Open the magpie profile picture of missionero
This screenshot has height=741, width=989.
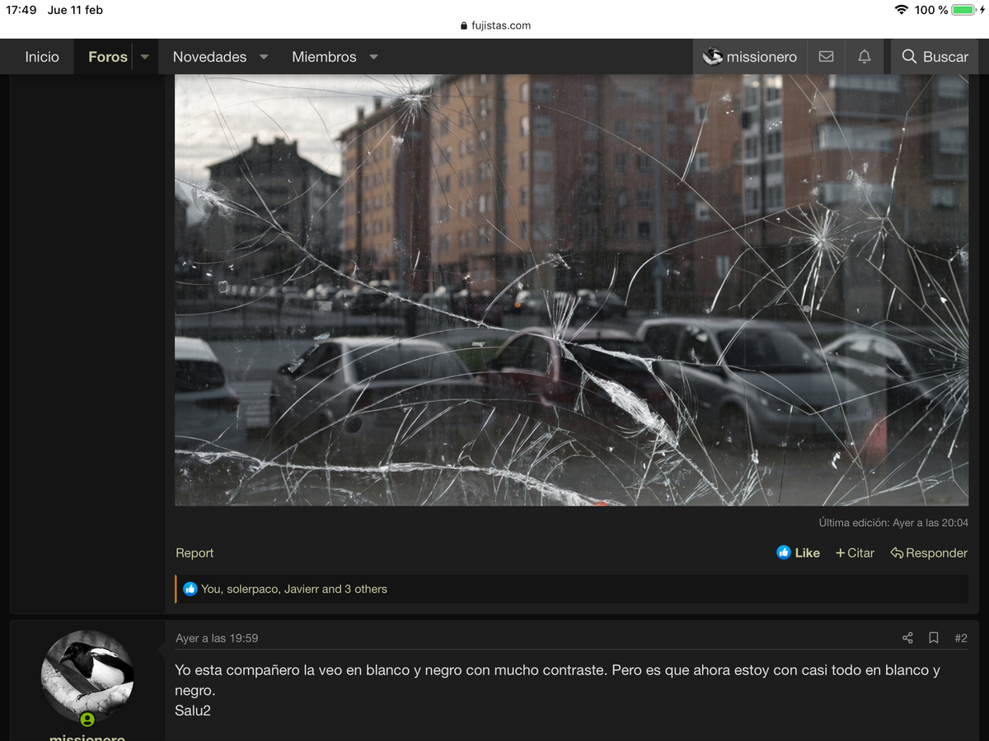(x=87, y=677)
